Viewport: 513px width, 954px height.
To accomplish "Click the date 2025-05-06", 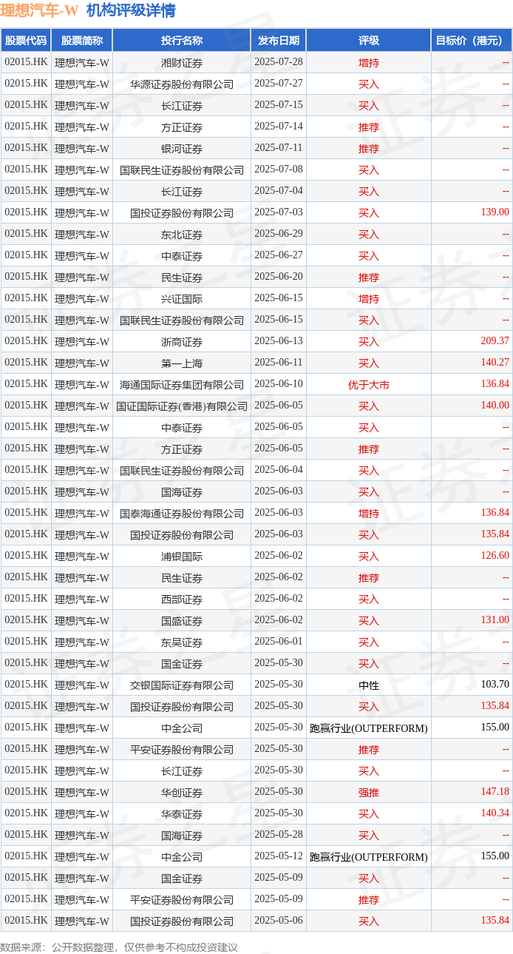I will coord(279,921).
